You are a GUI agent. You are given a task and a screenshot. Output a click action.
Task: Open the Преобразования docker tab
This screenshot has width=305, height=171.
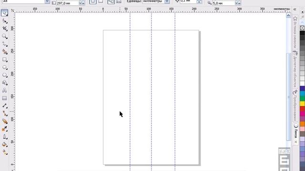(x=295, y=105)
